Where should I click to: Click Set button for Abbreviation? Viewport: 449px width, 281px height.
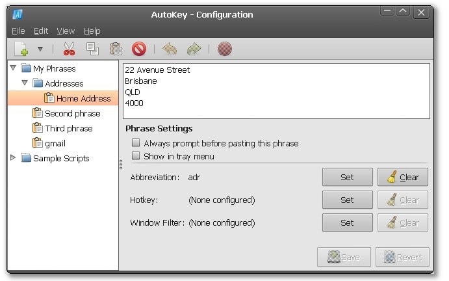(348, 177)
